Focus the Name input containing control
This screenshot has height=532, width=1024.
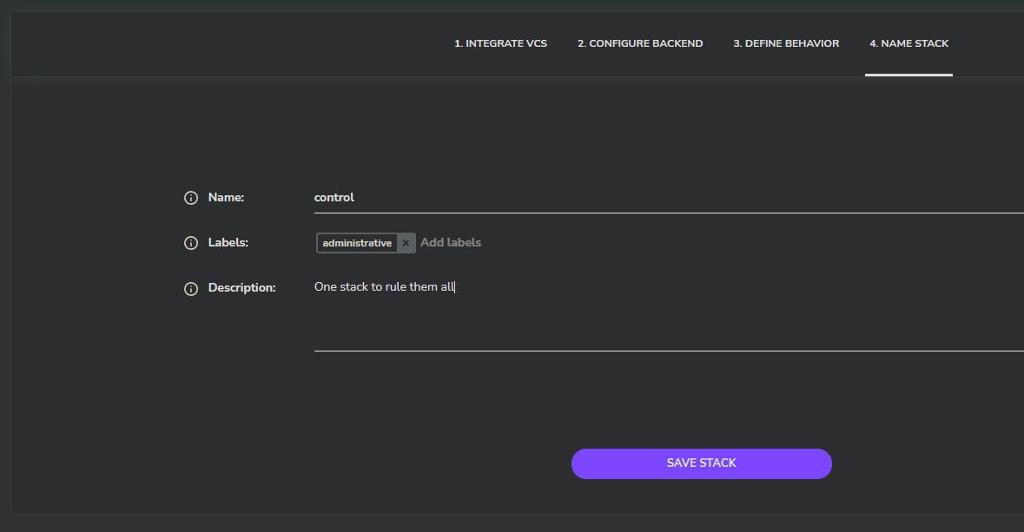pos(669,198)
